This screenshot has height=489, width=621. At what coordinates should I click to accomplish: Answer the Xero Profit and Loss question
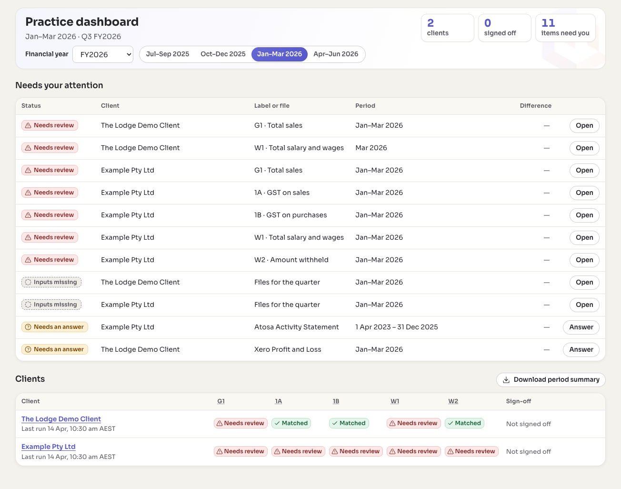coord(581,350)
